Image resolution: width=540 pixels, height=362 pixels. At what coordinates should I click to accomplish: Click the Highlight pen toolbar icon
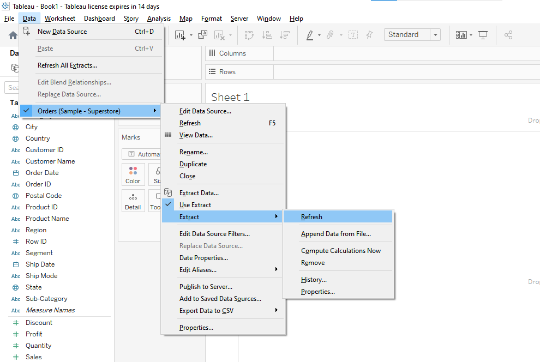tap(310, 35)
